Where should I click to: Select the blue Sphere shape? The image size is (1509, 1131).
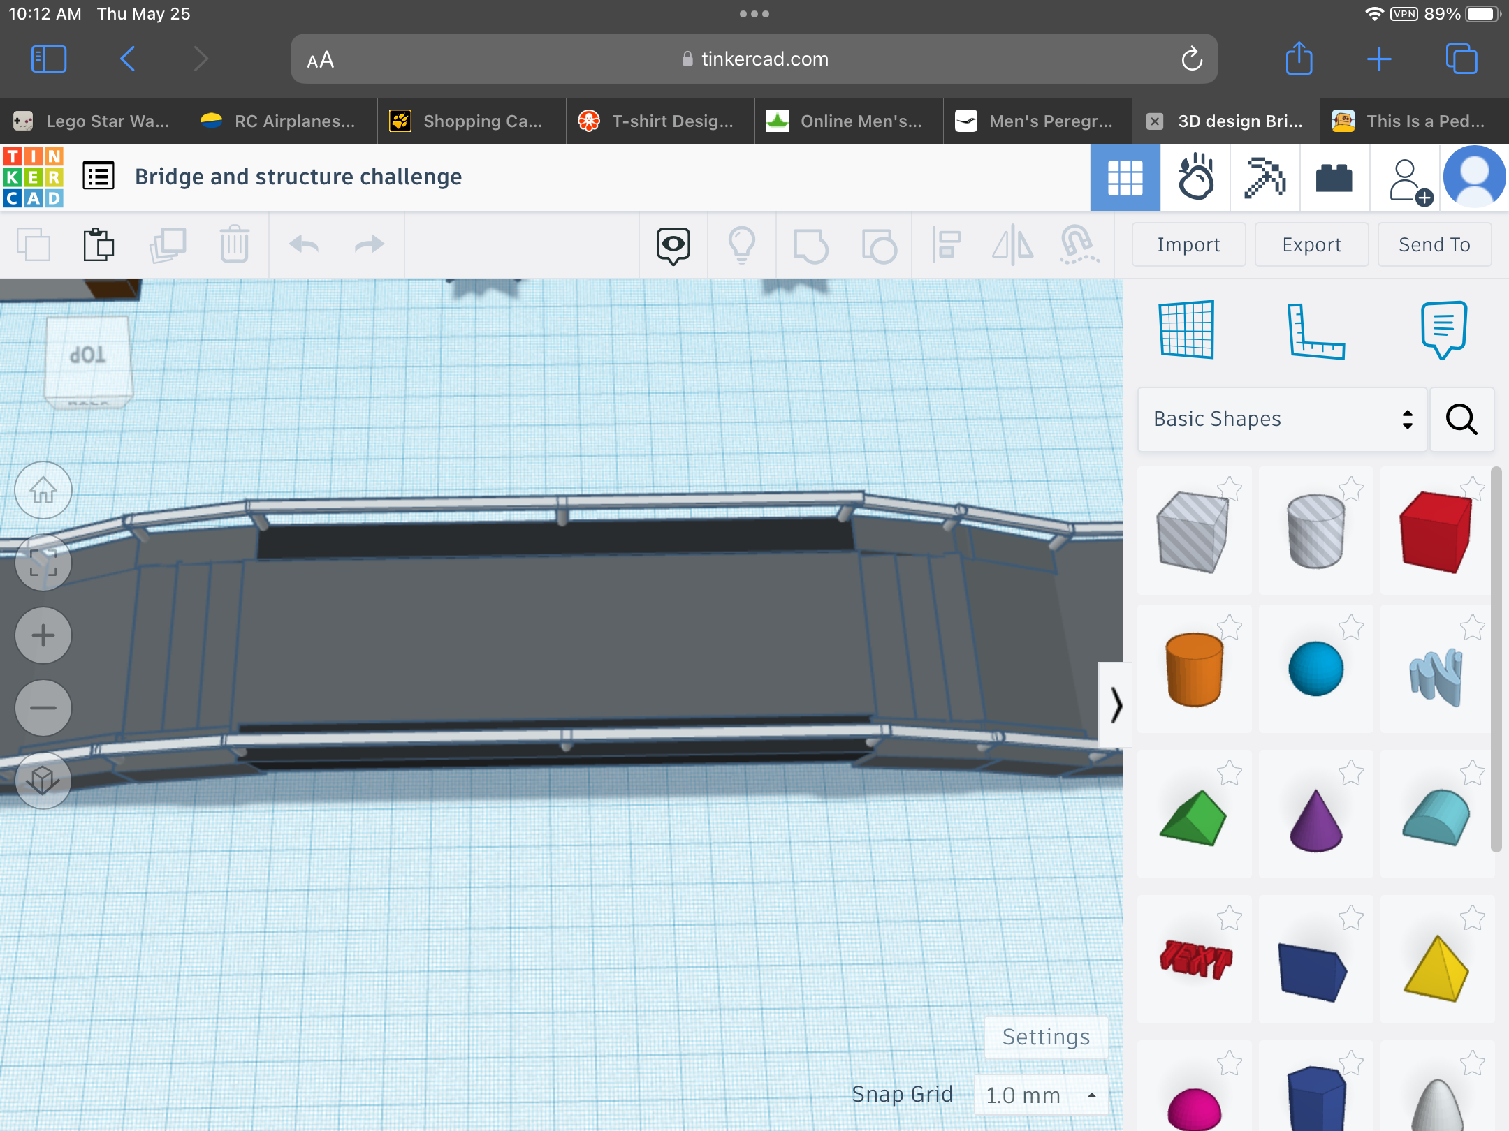1315,669
